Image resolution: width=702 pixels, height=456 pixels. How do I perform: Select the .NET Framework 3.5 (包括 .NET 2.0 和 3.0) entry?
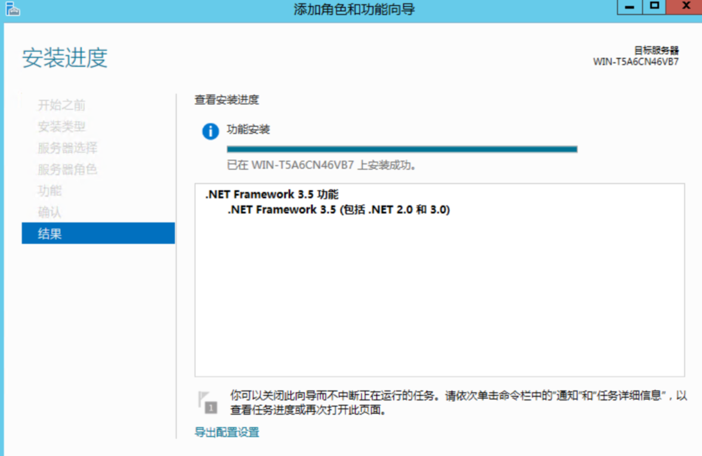(x=338, y=210)
